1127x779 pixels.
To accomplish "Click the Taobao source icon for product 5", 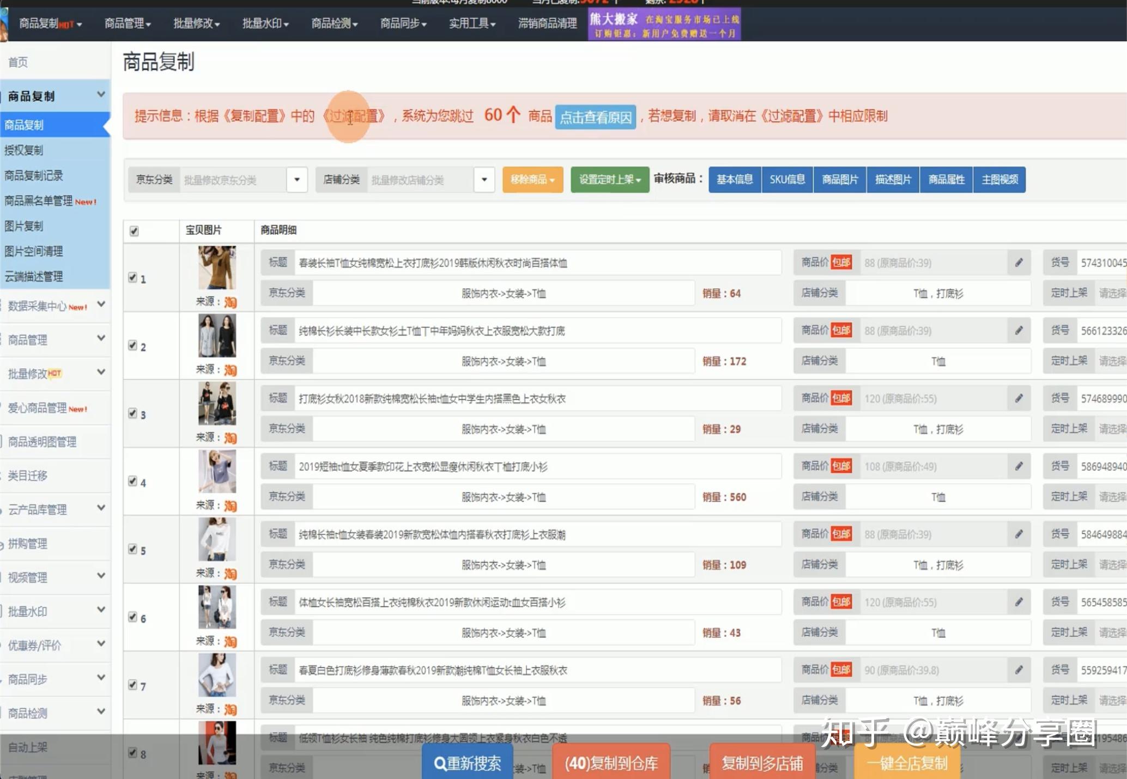I will (x=231, y=574).
